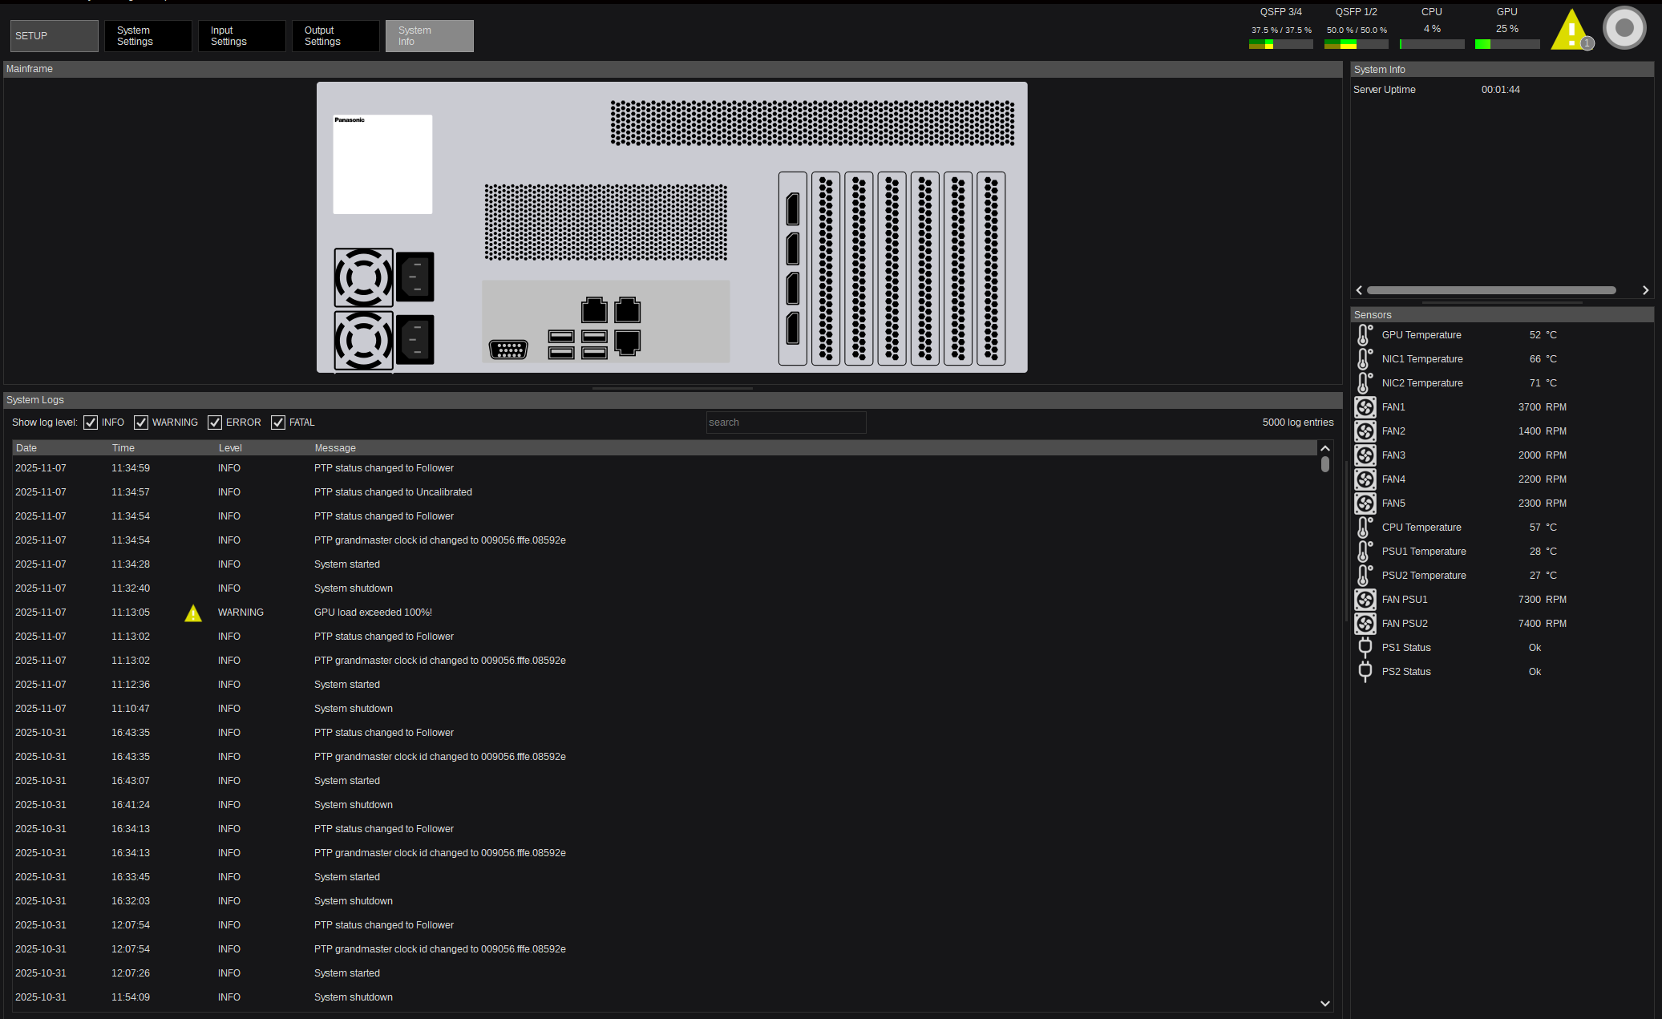The image size is (1662, 1019).
Task: Click the log search input field
Action: coord(785,423)
